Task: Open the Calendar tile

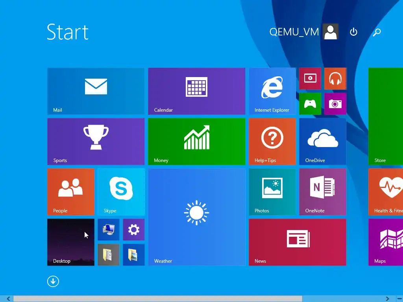Action: click(197, 91)
